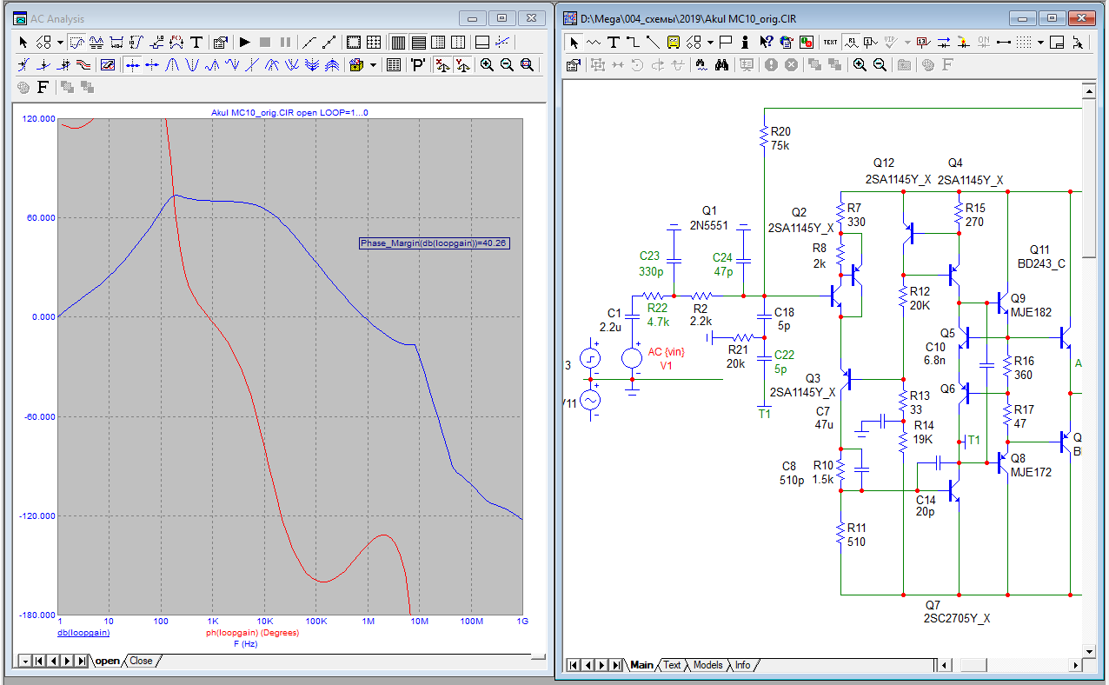Click the R20 75k resistor label
Viewport: 1109px width, 685px height.
(780, 138)
